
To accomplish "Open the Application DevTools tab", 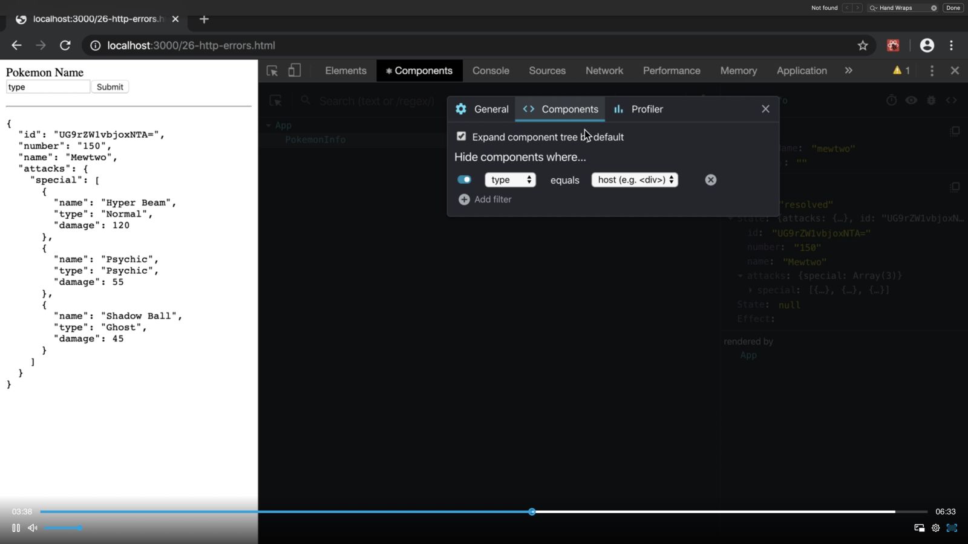I will [802, 71].
